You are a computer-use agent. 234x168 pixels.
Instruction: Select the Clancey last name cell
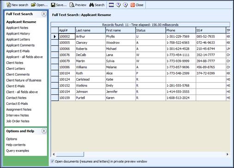point(90,42)
